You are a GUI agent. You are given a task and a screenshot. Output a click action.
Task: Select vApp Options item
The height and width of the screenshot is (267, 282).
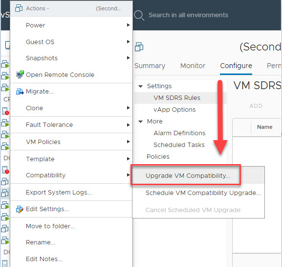pos(174,110)
